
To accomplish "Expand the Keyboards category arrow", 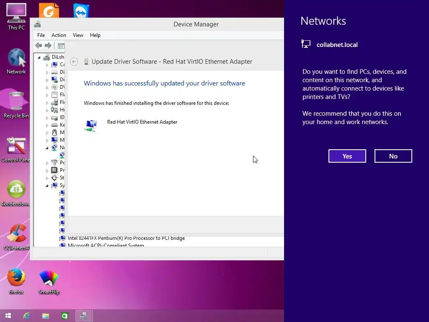I will point(47,125).
